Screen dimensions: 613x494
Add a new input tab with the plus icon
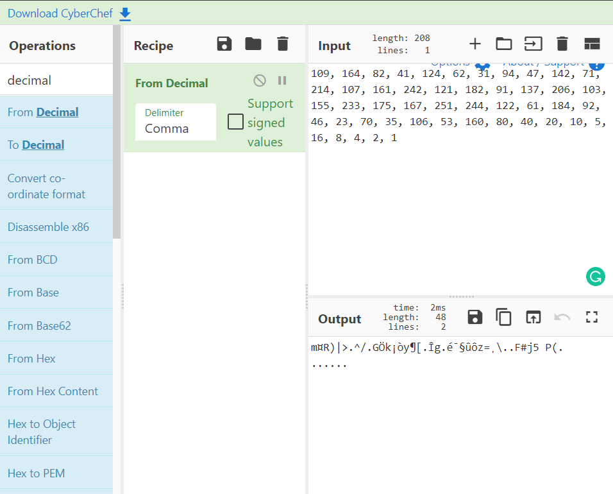475,44
